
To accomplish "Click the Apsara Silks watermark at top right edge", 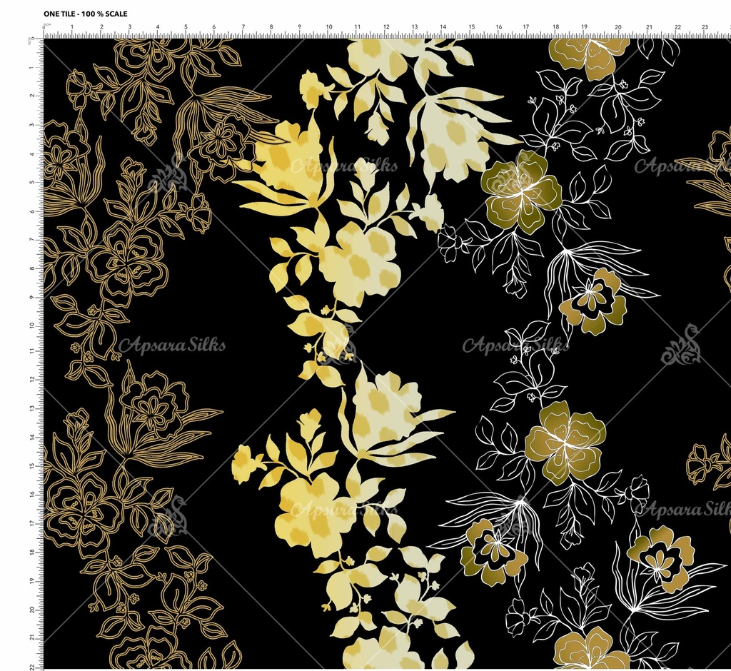I will point(682,166).
